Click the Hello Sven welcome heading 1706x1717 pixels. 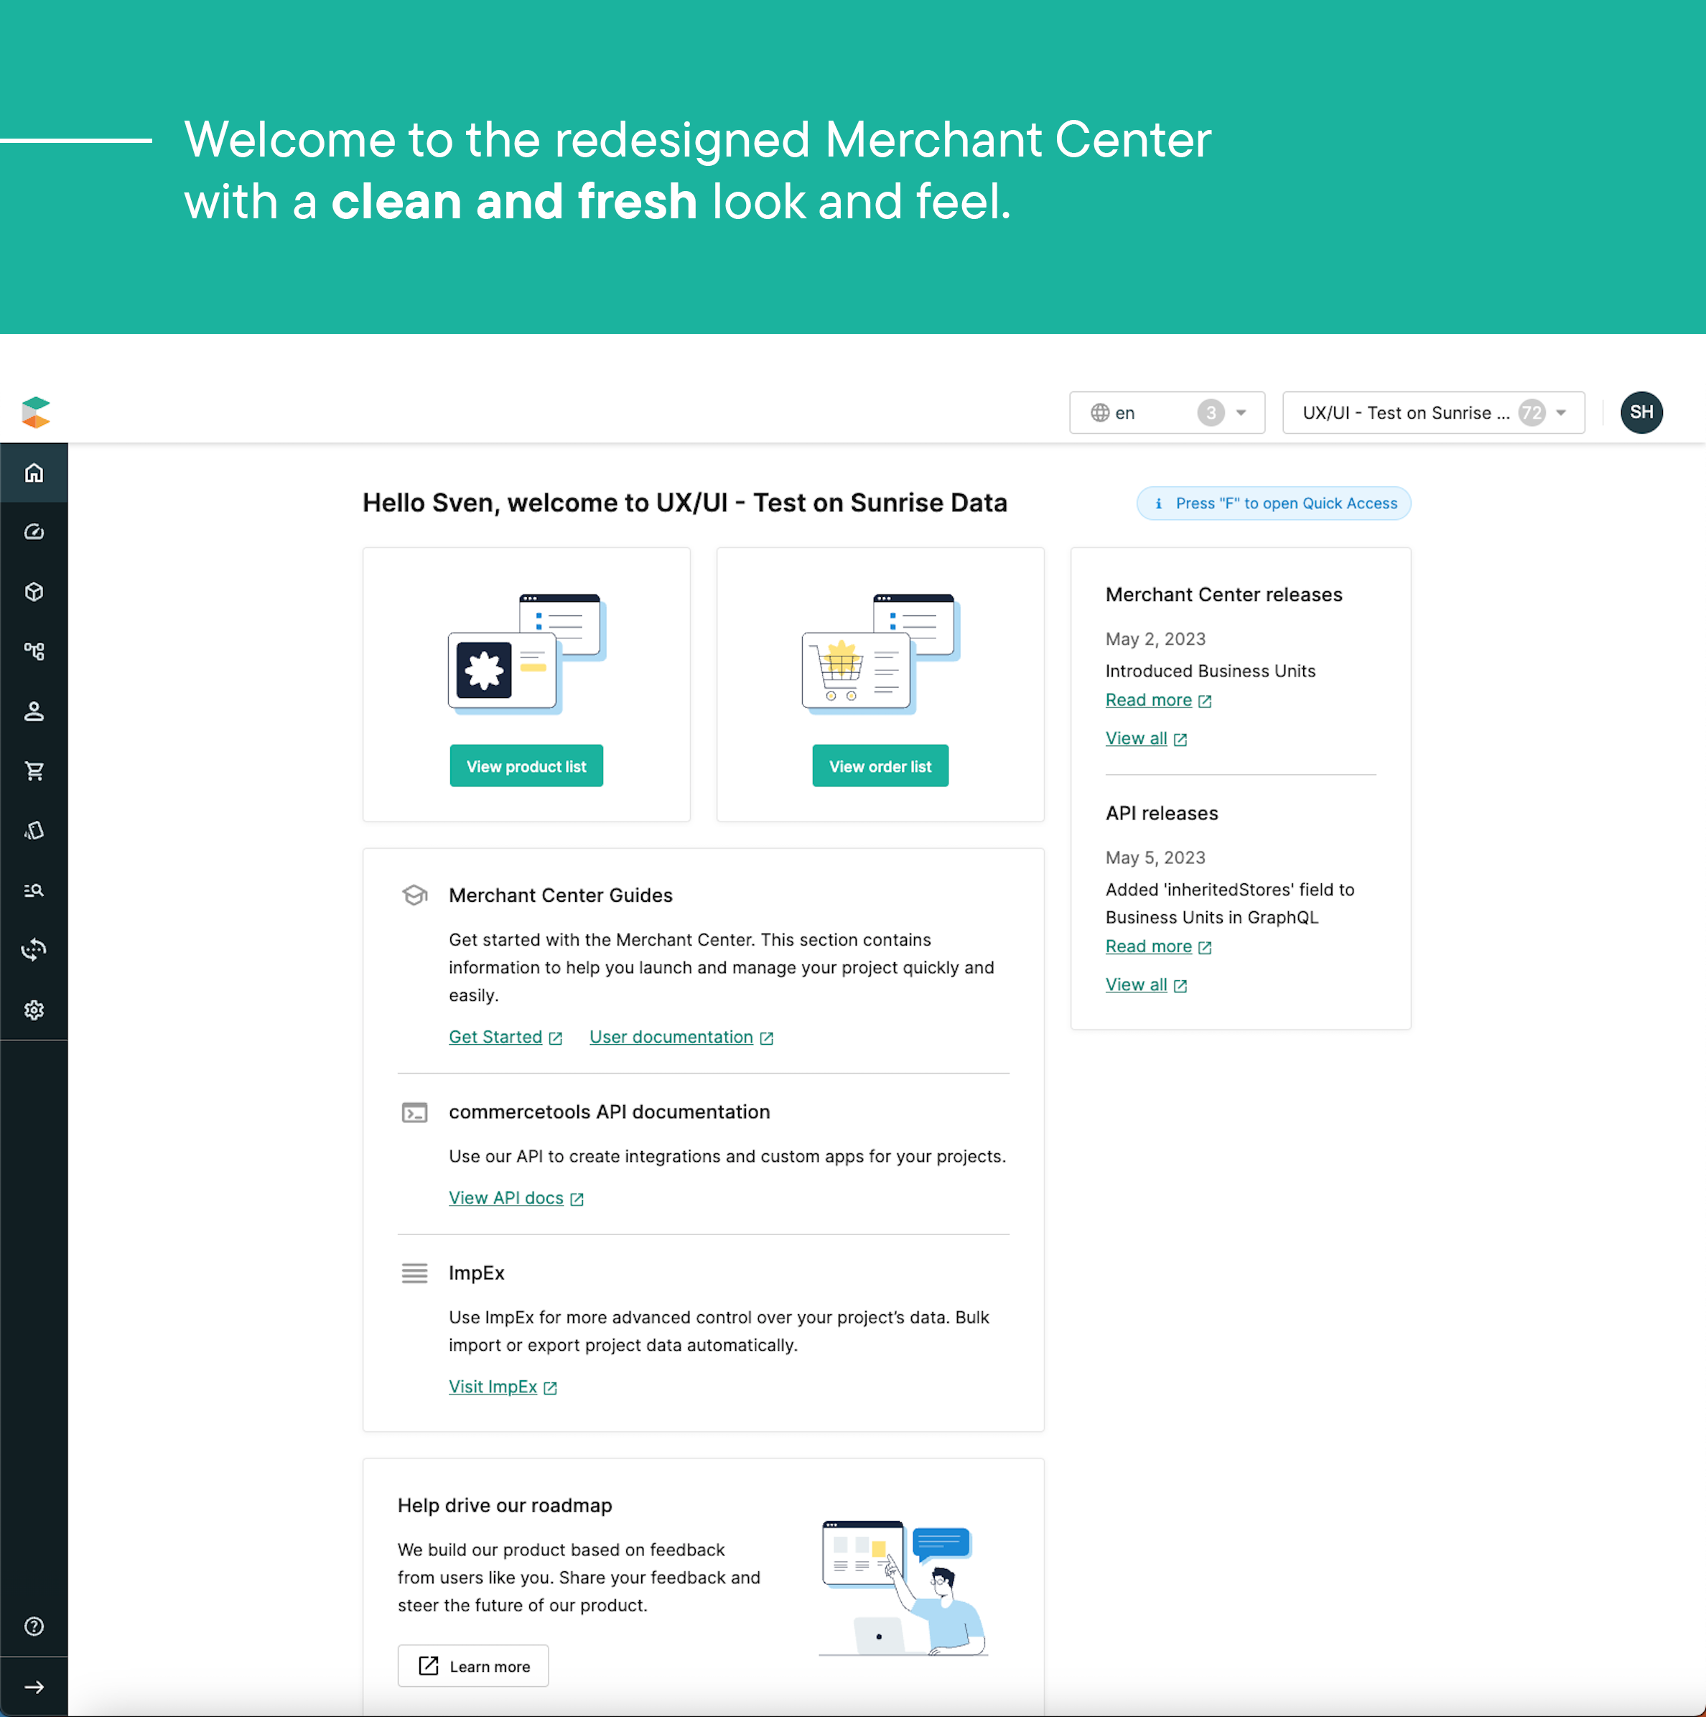(x=685, y=503)
